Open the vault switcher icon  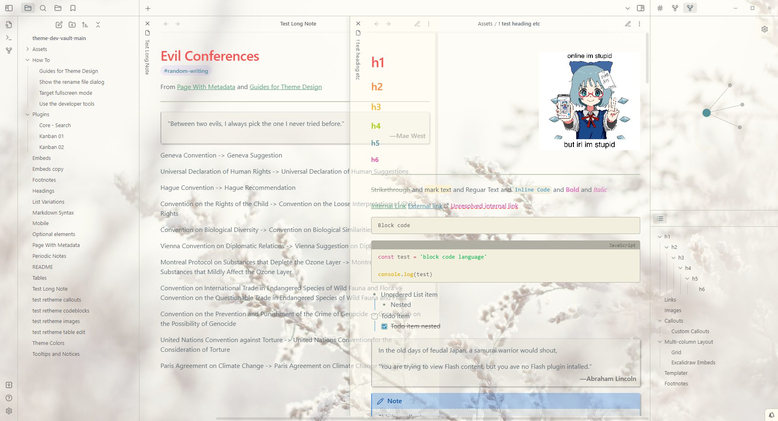[9, 385]
